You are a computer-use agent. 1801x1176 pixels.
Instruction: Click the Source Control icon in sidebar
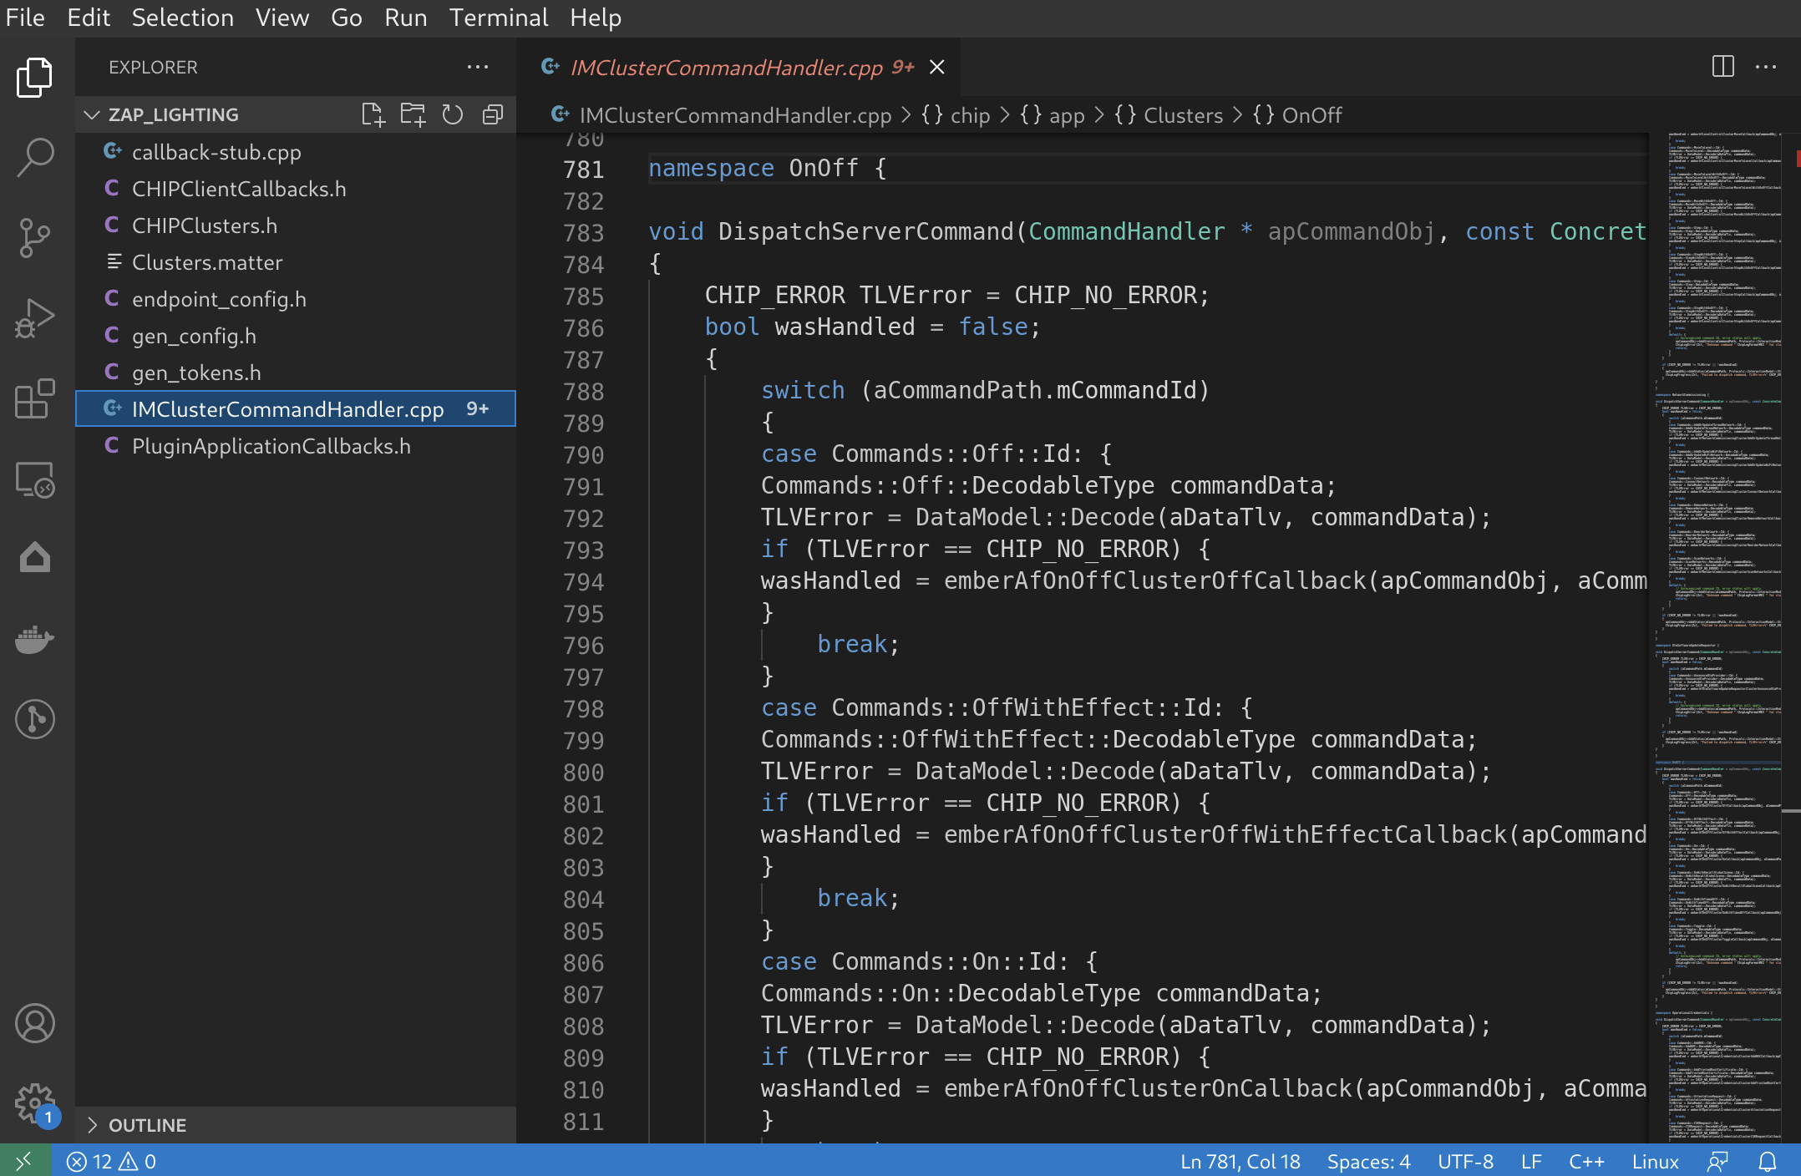pos(34,236)
